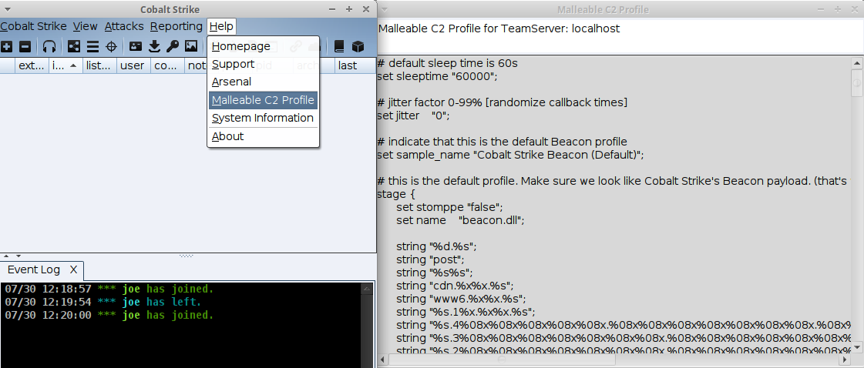
Task: Open downloaded files using the download arrow icon
Action: point(154,47)
